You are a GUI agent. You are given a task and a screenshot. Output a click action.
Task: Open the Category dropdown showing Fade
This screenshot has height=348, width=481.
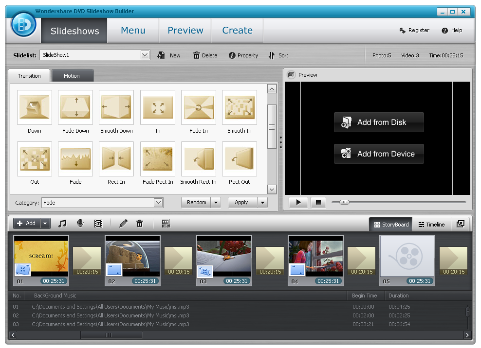(158, 202)
